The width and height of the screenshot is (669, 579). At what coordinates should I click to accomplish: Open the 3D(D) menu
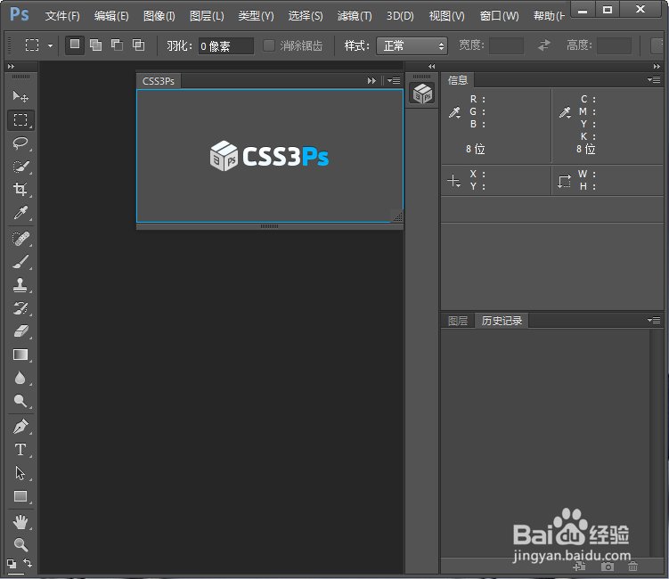tap(400, 16)
